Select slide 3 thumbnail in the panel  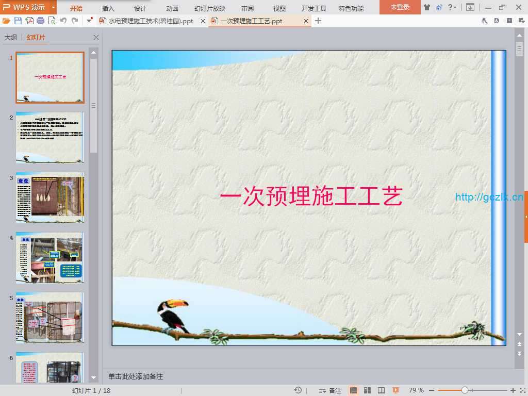[50, 197]
